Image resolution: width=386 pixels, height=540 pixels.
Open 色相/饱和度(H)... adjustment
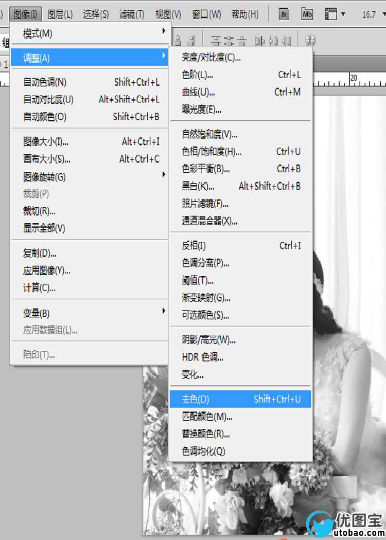(240, 152)
